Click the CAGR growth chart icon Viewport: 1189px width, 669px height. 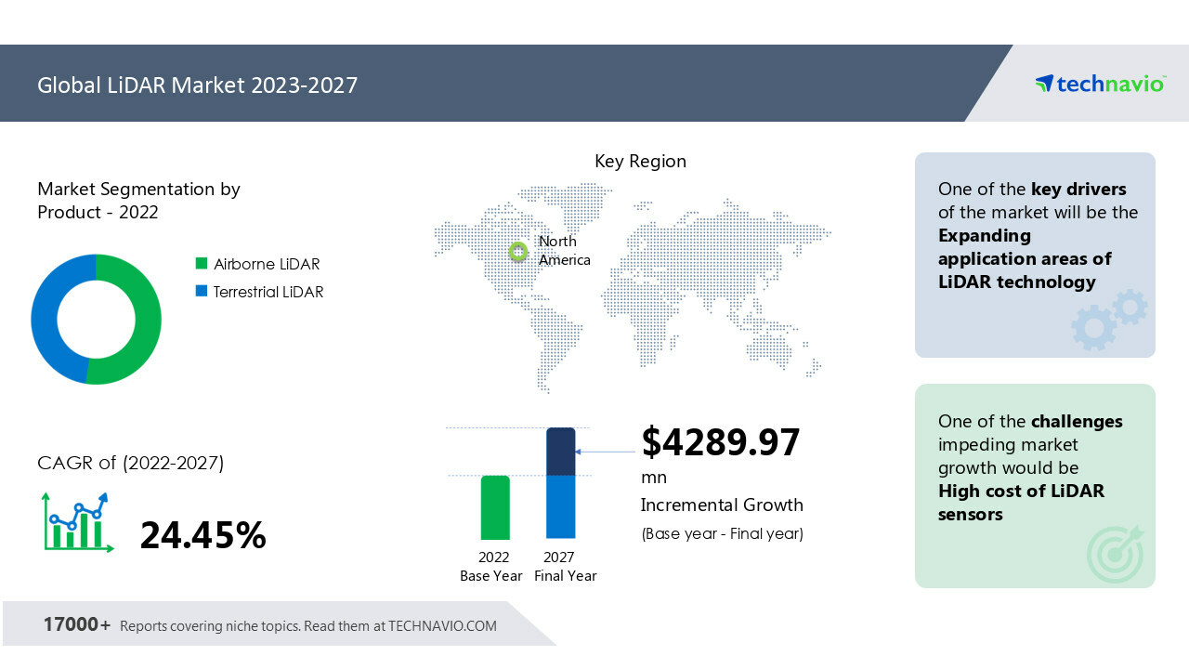click(76, 523)
